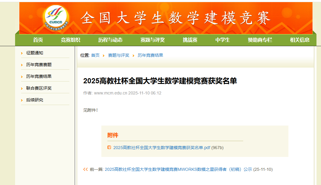Open 相关信息 in the navigation bar
The image size is (321, 185).
[x=300, y=40]
